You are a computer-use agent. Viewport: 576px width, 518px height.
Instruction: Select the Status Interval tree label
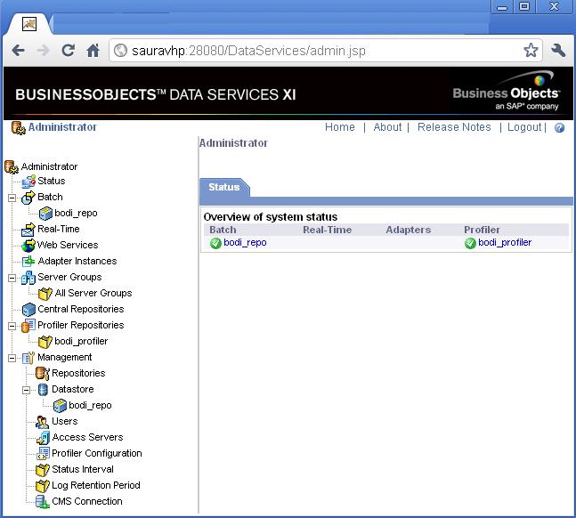(83, 469)
